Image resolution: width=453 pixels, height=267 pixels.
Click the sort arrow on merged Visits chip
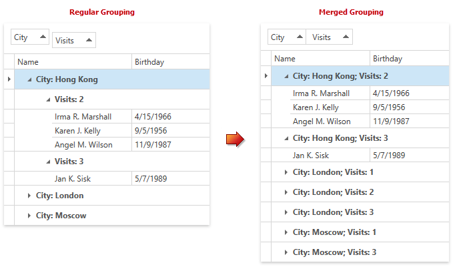[x=346, y=37]
